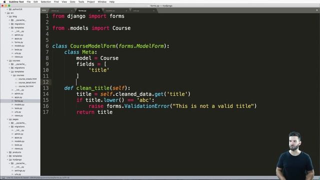Click the src folder icon

[8, 13]
